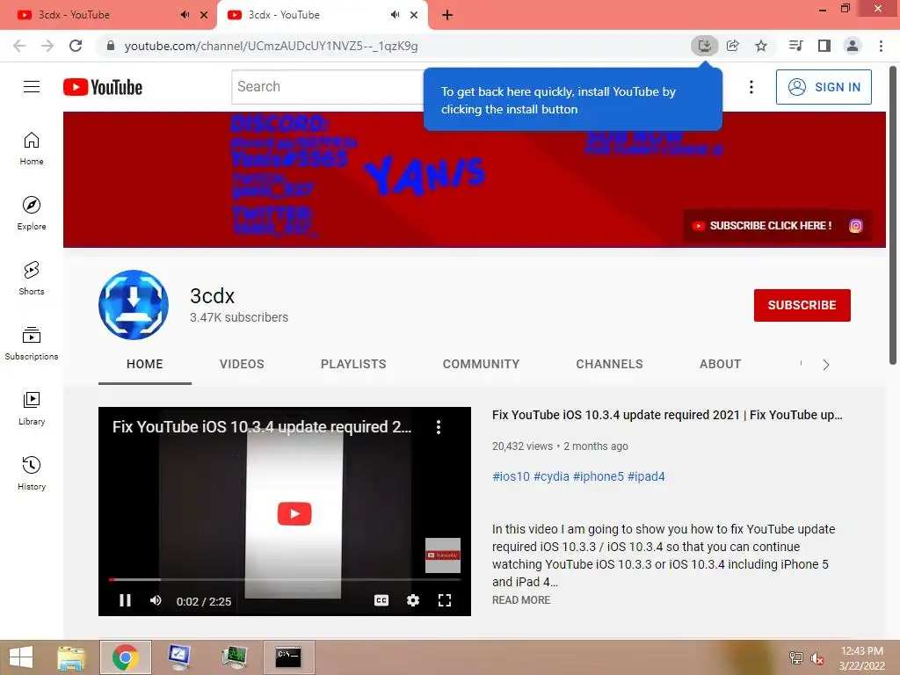This screenshot has height=675, width=900.
Task: Switch to the CHANNELS tab
Action: 610,364
